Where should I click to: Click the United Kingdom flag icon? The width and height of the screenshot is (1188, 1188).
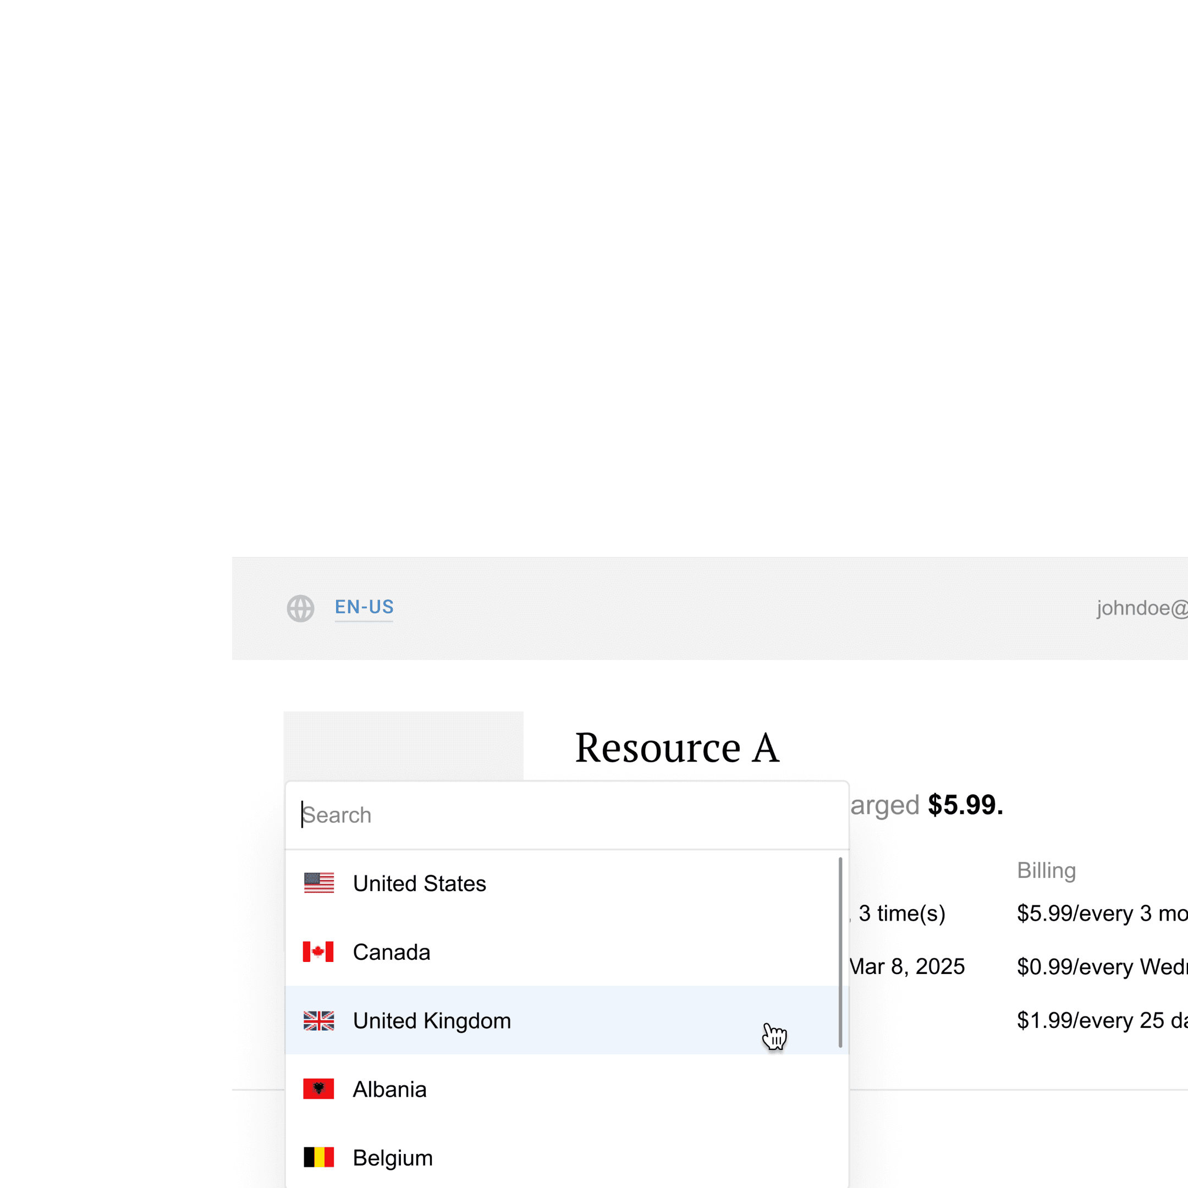(x=318, y=1021)
